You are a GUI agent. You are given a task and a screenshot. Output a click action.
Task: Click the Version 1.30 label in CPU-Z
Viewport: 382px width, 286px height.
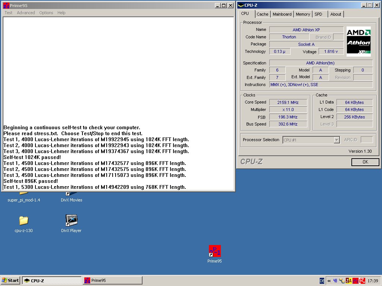click(360, 151)
